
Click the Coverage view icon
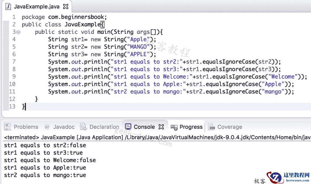(x=211, y=127)
